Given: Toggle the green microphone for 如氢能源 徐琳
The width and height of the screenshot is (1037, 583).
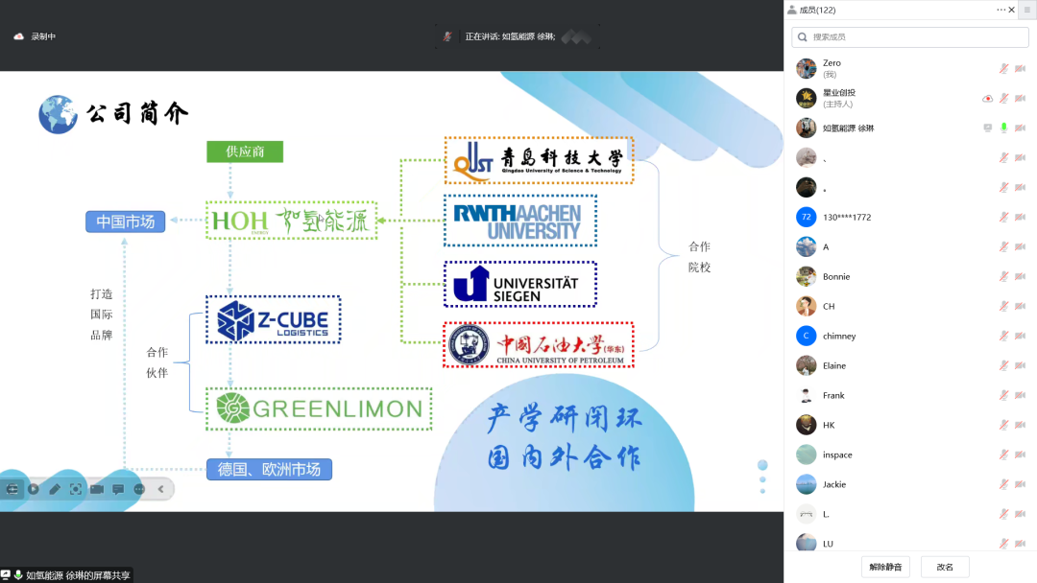Looking at the screenshot, I should (1004, 128).
